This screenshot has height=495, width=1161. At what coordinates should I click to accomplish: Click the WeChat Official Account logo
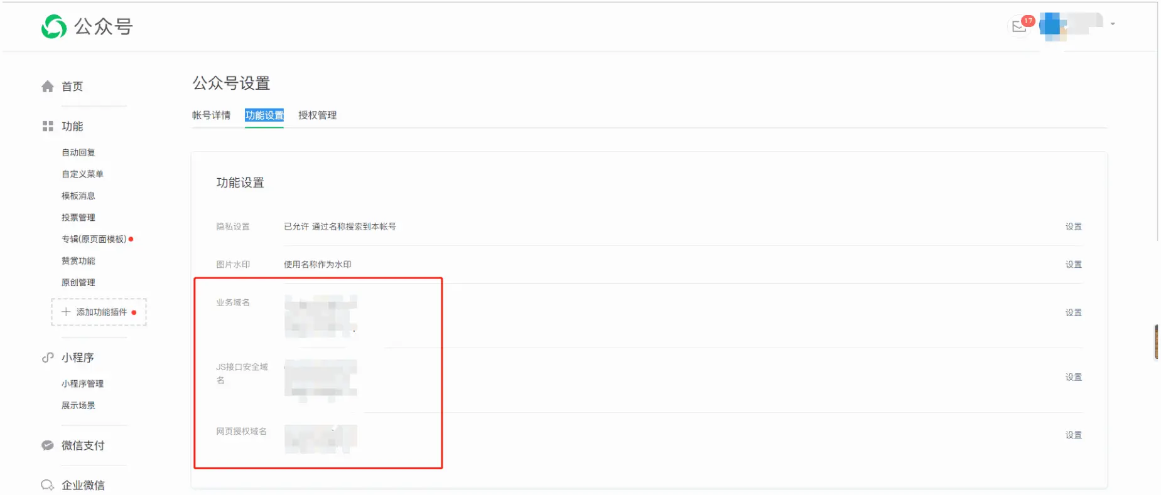[54, 26]
